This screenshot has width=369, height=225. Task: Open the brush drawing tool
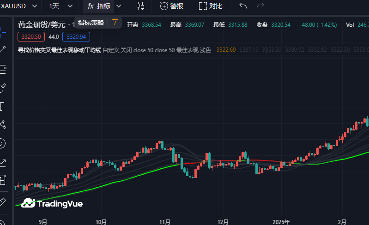[3, 88]
